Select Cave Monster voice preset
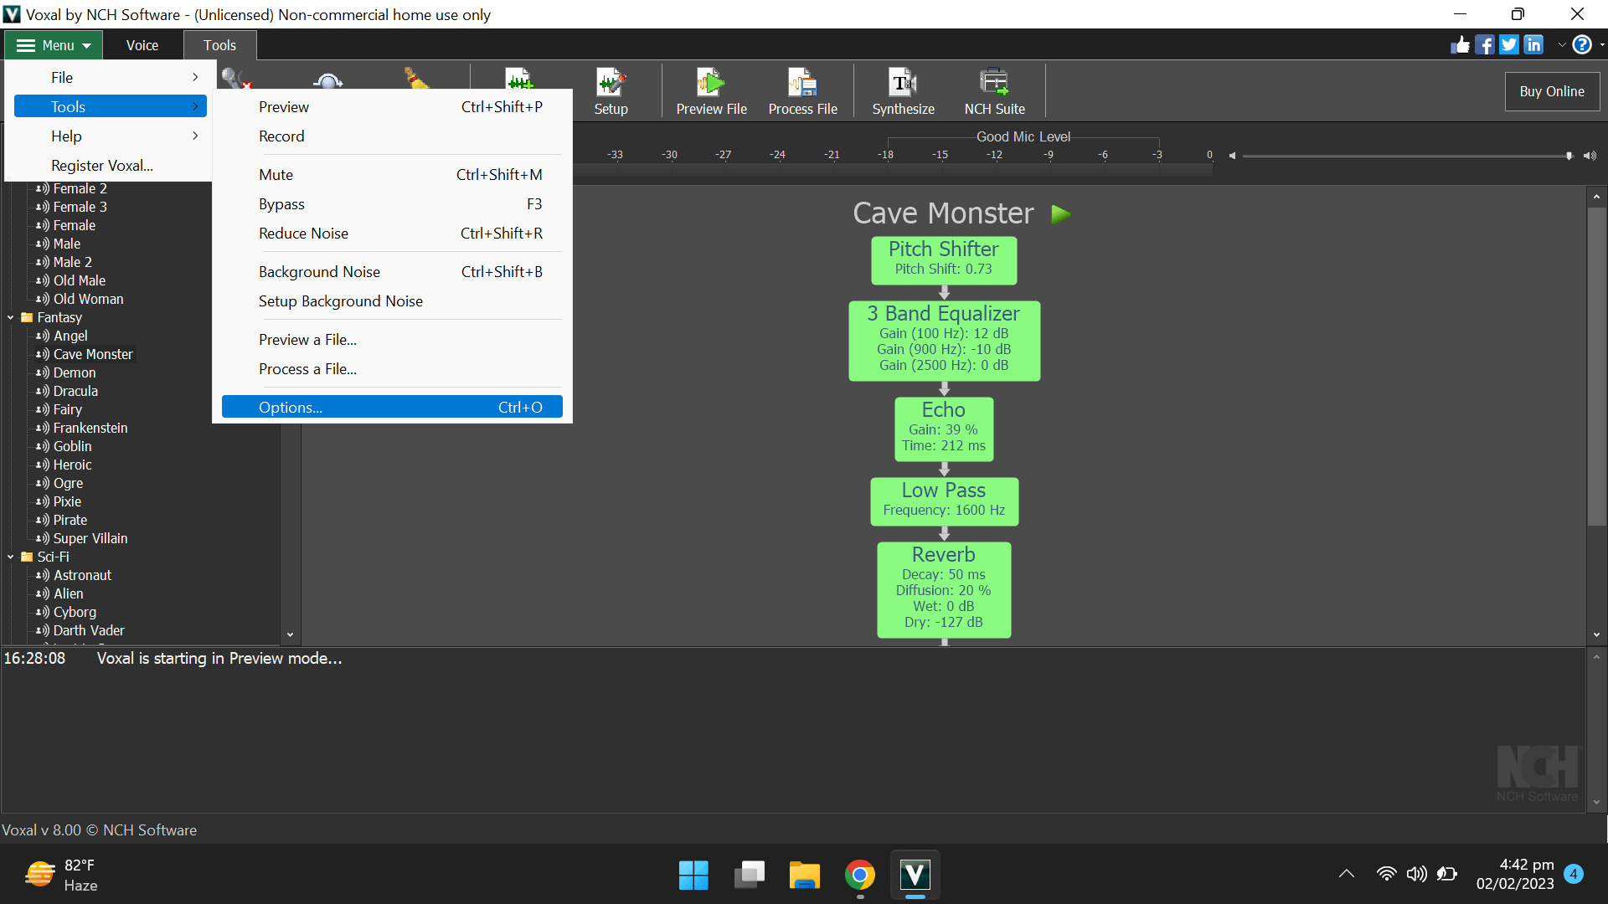Screen dimensions: 1608x904 pyautogui.click(x=93, y=354)
